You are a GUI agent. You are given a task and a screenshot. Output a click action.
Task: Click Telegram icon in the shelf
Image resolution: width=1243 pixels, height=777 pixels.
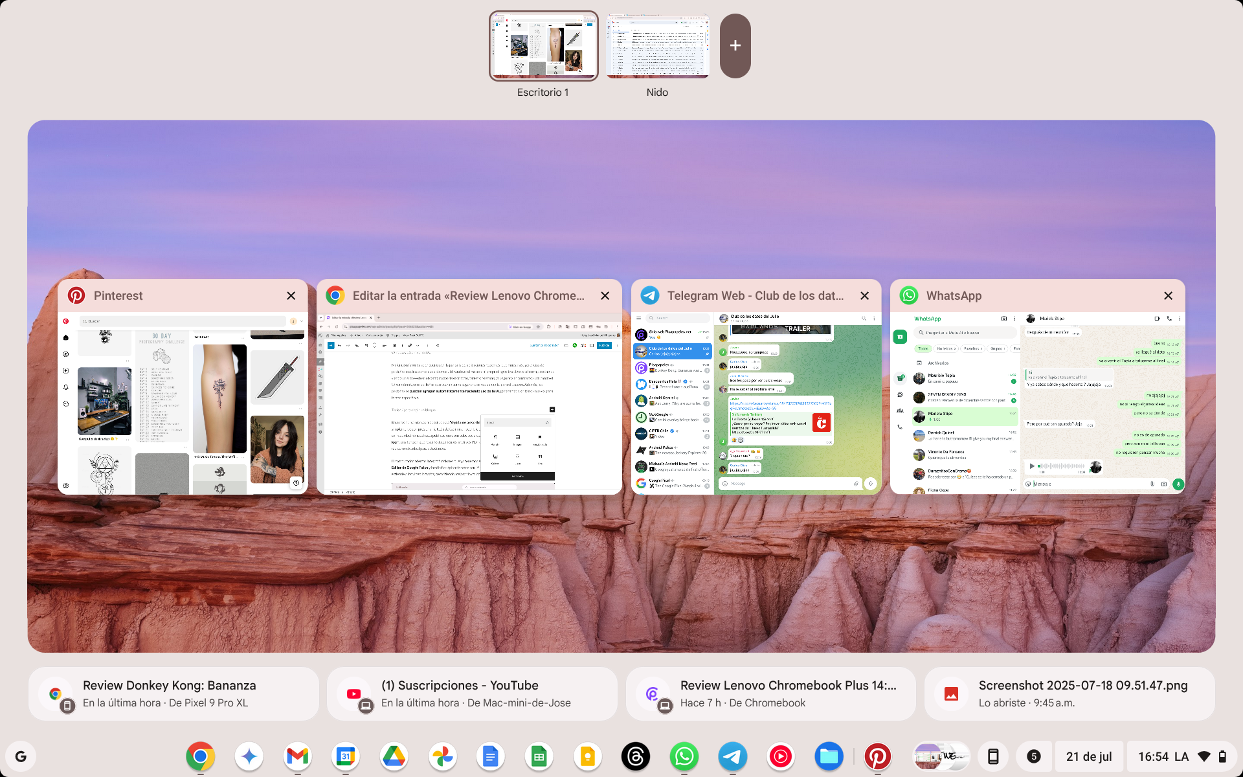[732, 756]
